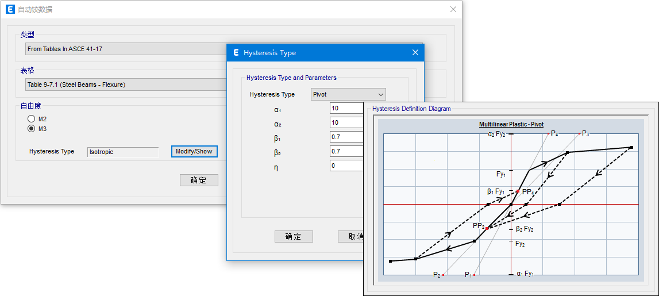This screenshot has height=296, width=659.
Task: Select the M2 degree of freedom radio
Action: click(x=31, y=119)
